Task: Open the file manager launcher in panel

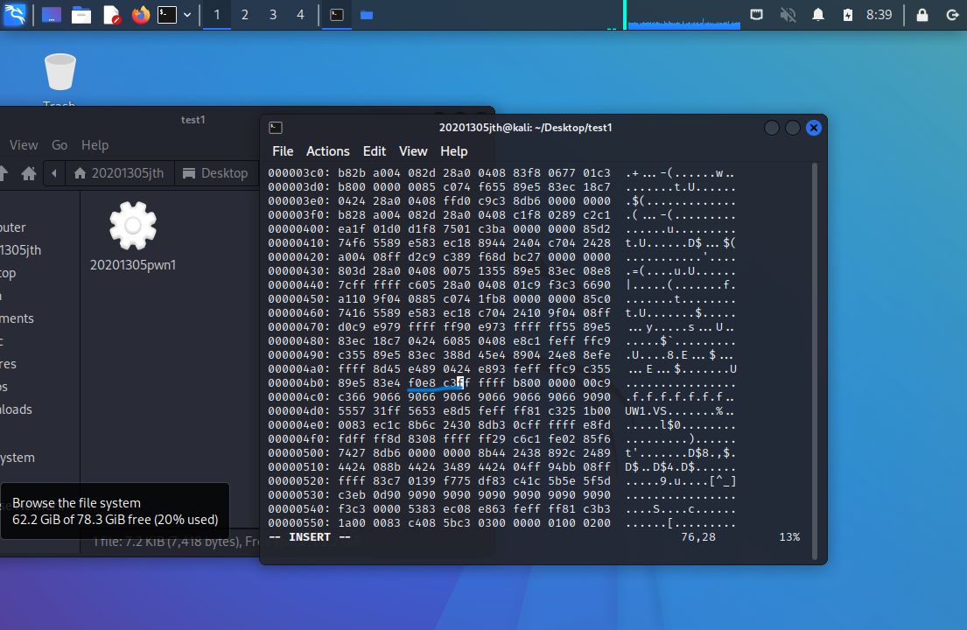Action: (x=81, y=14)
